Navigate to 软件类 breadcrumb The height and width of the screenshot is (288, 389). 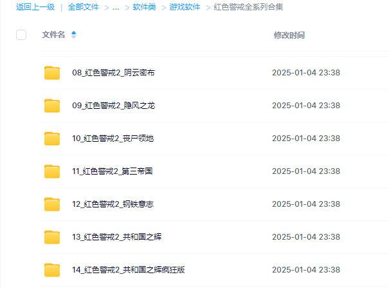(144, 7)
